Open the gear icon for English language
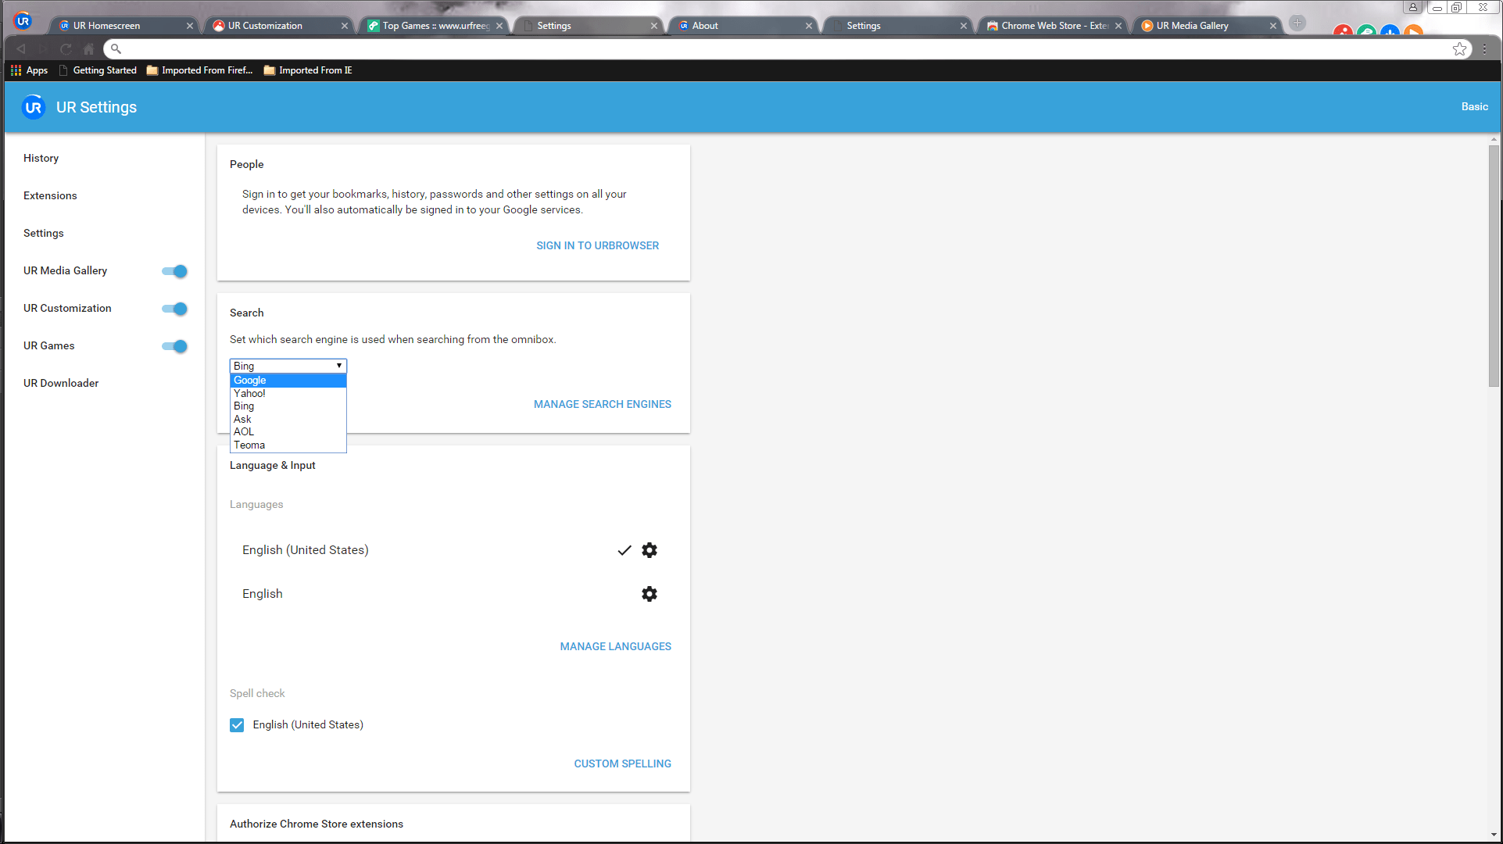1503x844 pixels. pos(649,594)
